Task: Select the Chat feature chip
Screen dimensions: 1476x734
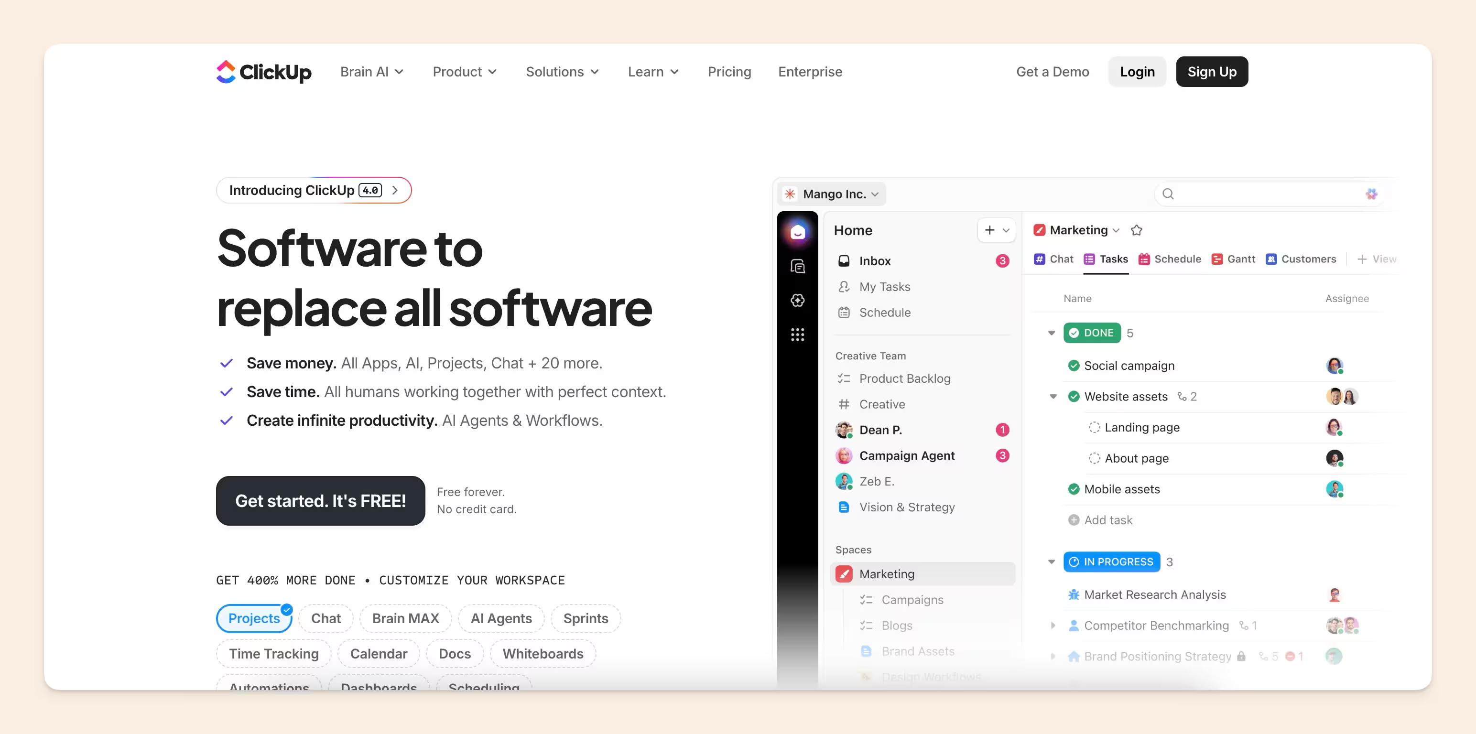Action: (x=326, y=619)
